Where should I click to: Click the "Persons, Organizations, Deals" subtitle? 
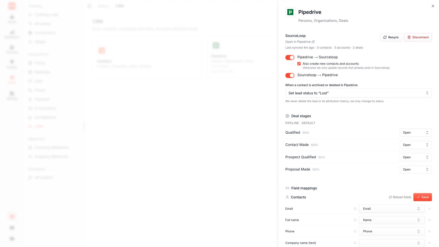click(323, 21)
